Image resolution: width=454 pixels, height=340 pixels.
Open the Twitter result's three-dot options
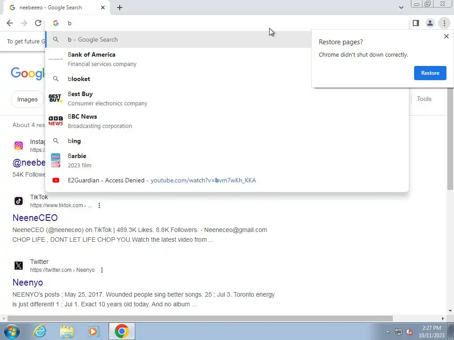click(102, 270)
